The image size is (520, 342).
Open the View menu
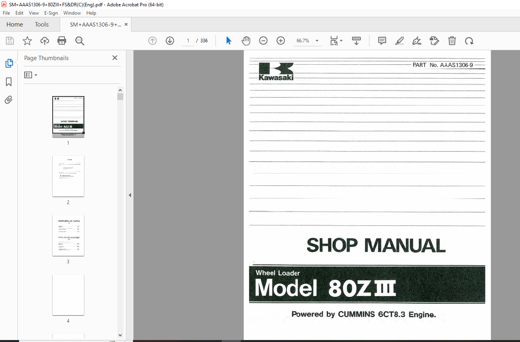[x=34, y=13]
